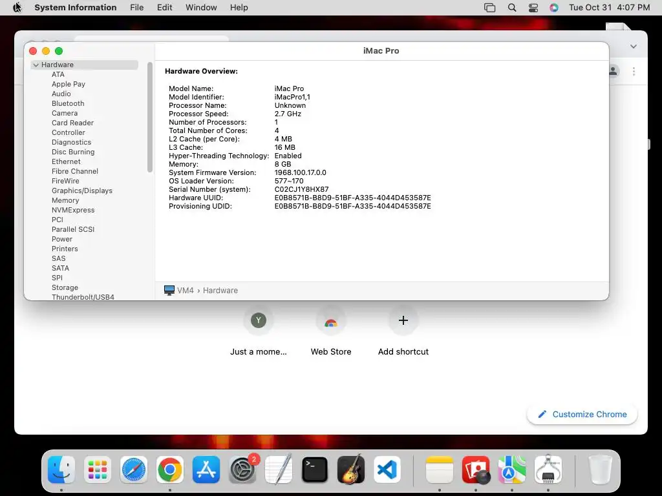Select FireWire in the sidebar
The width and height of the screenshot is (662, 496).
[x=65, y=181]
